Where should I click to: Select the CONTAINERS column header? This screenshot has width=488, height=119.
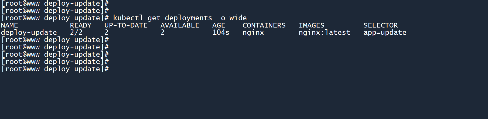264,25
